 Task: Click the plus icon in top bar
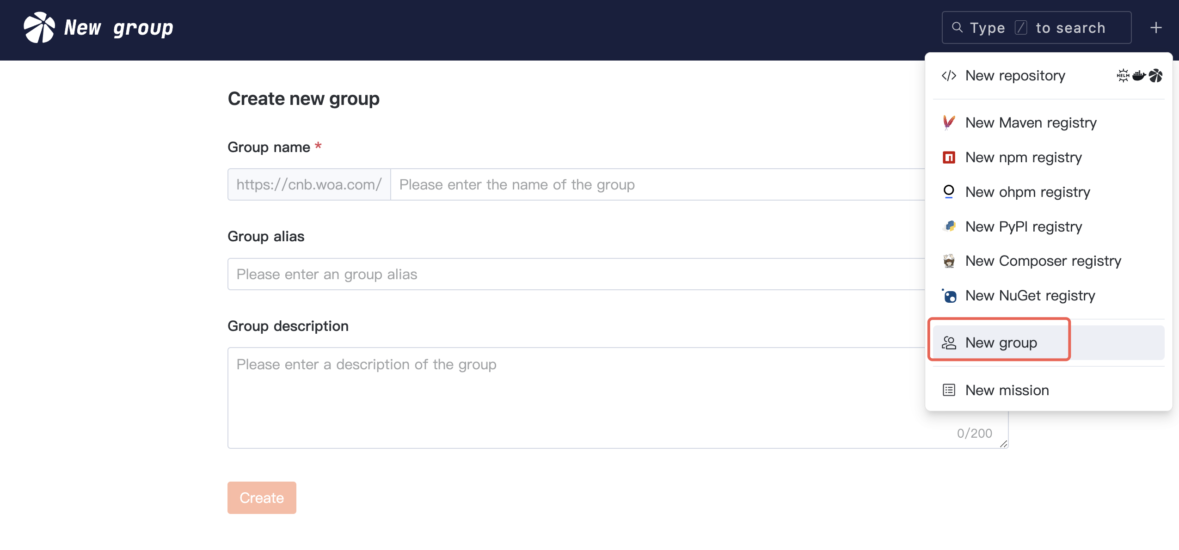click(1156, 28)
